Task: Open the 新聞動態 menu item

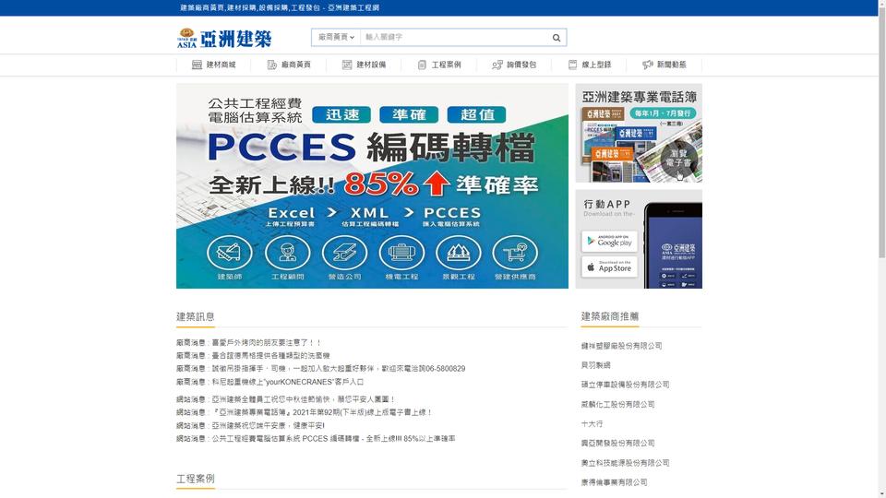Action: click(664, 65)
